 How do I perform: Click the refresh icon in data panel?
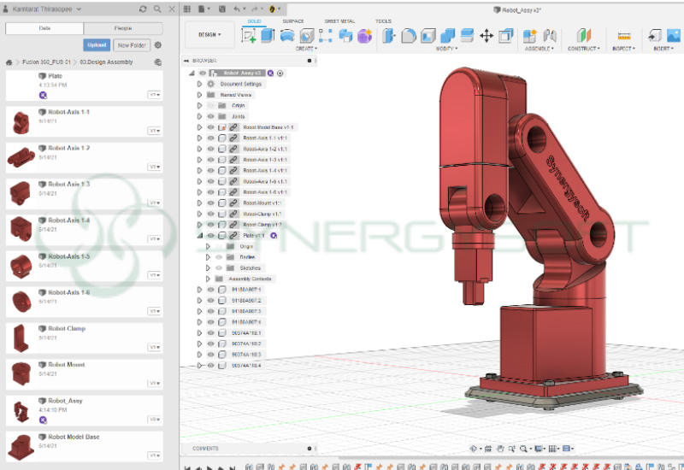(x=143, y=9)
